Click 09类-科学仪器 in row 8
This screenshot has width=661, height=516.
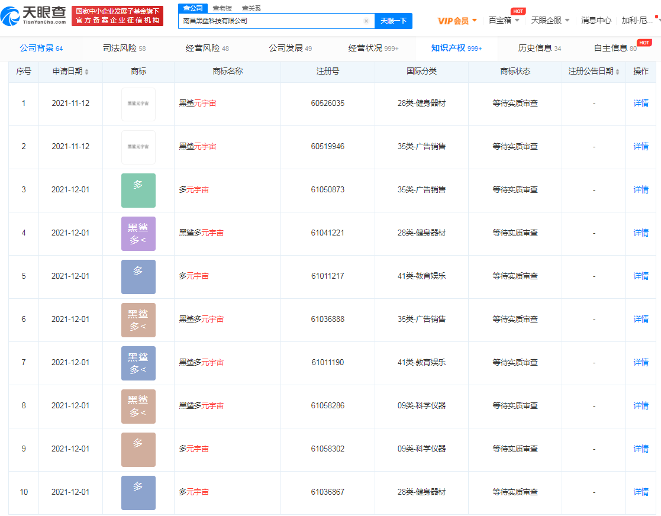[421, 405]
